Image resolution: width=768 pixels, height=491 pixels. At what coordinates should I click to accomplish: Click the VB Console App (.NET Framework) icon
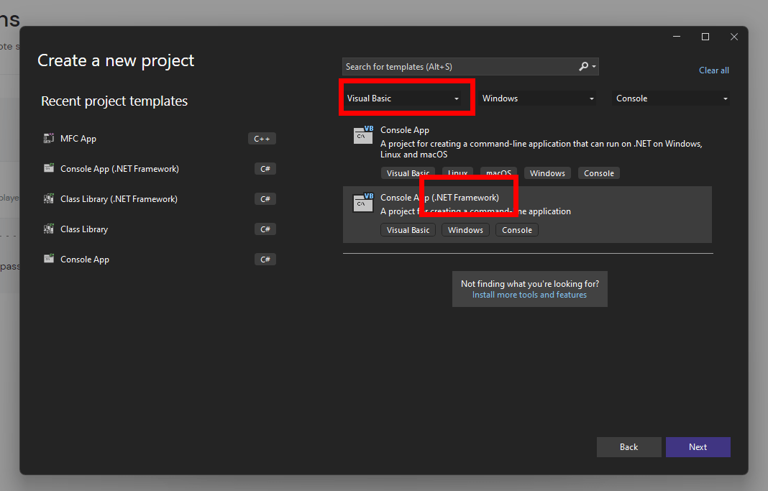(x=363, y=203)
